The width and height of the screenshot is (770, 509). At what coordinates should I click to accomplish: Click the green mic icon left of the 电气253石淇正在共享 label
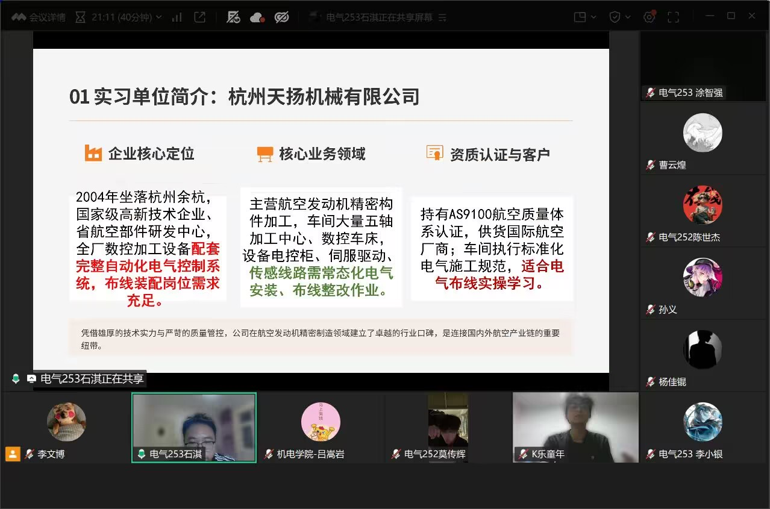point(16,379)
